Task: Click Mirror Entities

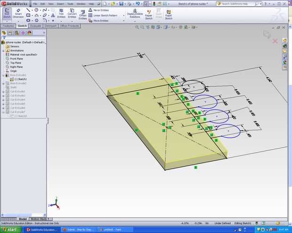Action: tap(99, 10)
